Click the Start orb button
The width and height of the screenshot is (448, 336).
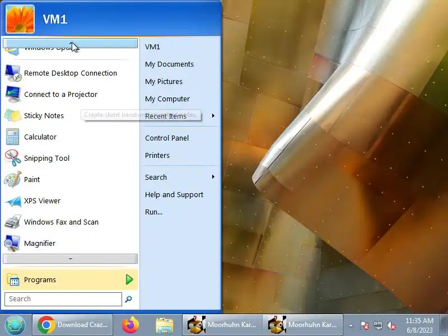(x=15, y=325)
